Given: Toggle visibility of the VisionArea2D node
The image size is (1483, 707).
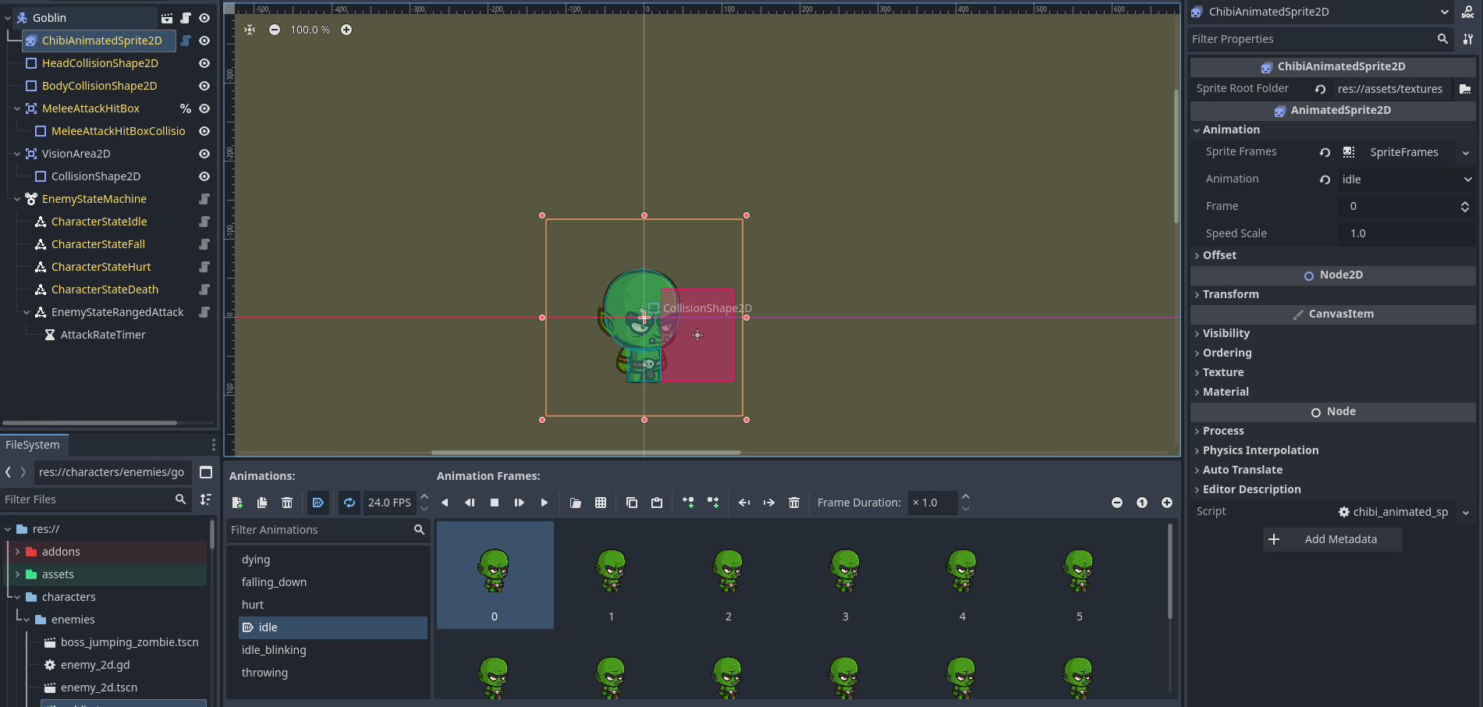Looking at the screenshot, I should click(x=204, y=154).
